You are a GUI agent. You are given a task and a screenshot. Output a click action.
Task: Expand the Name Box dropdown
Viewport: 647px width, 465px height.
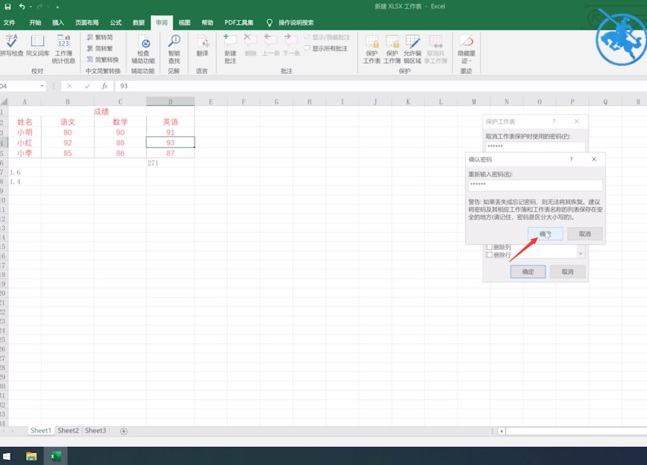(x=42, y=86)
